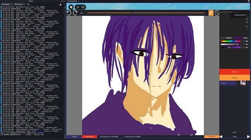251x140 pixels.
Task: Expand the filter field dropdown arrow
Action: pyautogui.click(x=57, y=4)
